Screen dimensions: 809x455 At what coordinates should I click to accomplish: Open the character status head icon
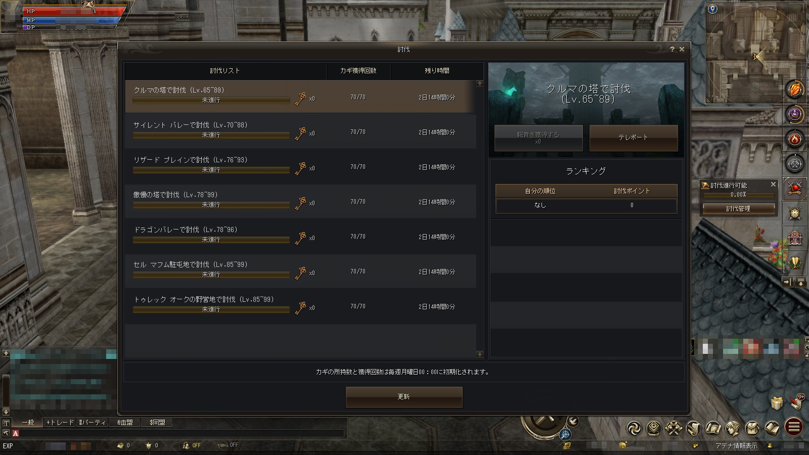coord(733,429)
